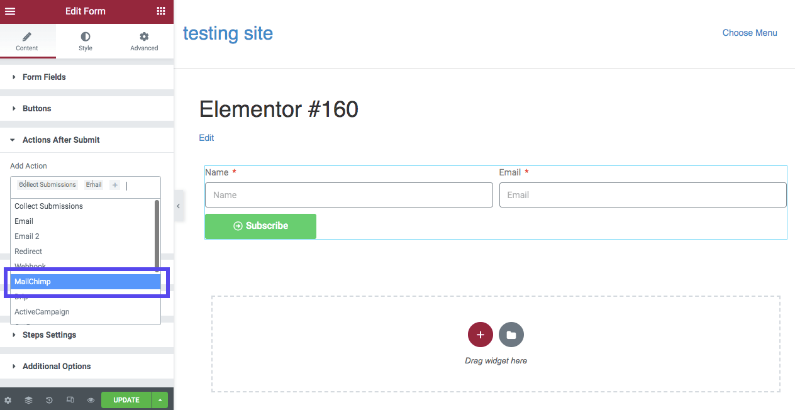Click the Edit link above the form
This screenshot has width=795, height=410.
206,137
